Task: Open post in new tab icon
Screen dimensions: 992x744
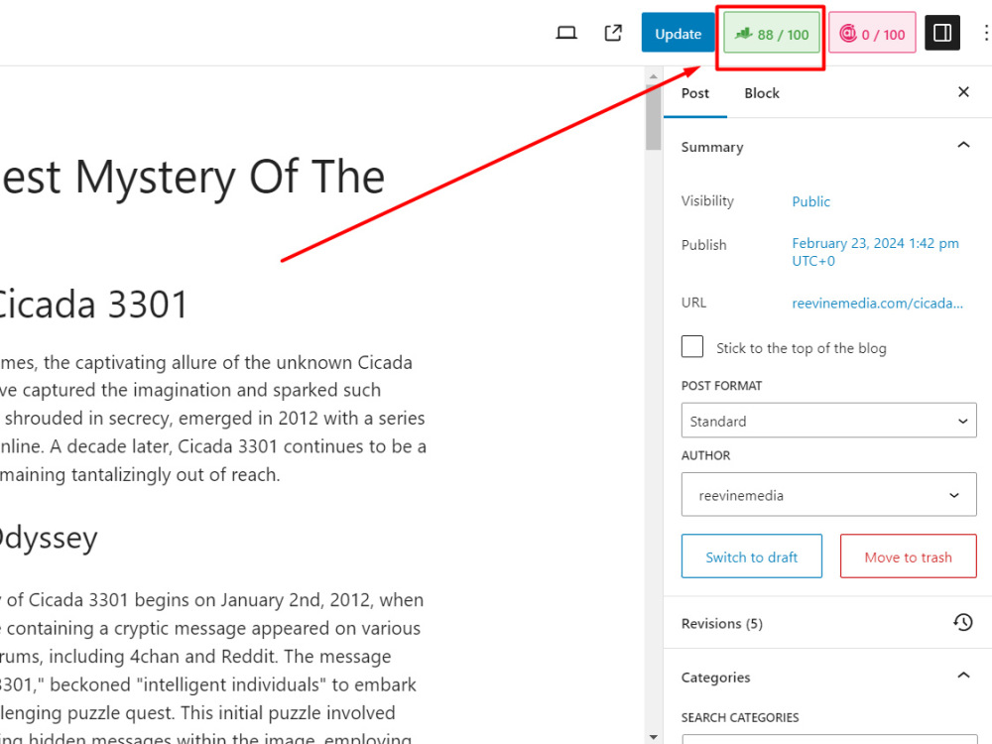Action: (x=613, y=33)
